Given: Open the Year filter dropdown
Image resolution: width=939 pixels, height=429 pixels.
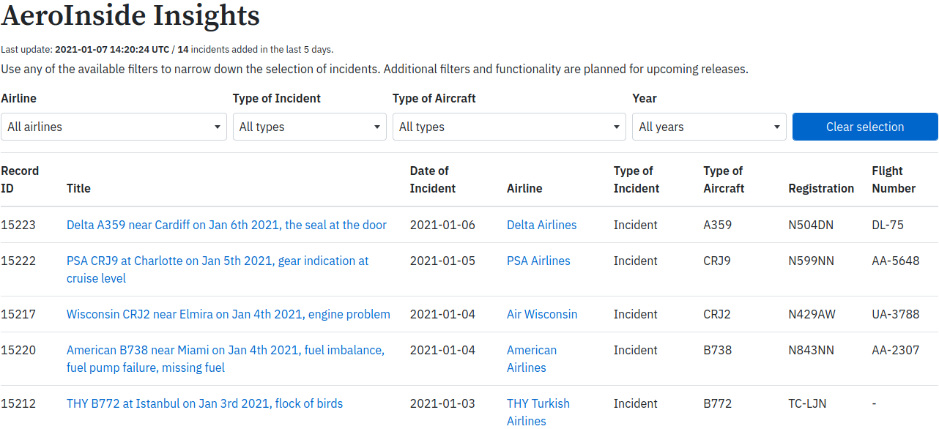Looking at the screenshot, I should (709, 127).
